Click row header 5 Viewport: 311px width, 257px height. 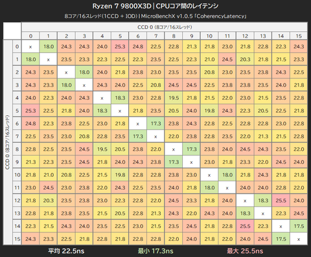pos(17,111)
